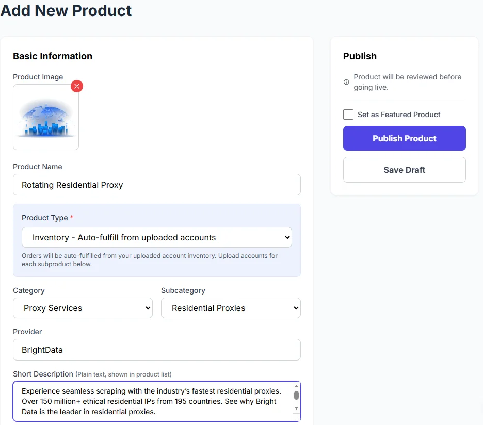Click the Short Description scrollbar thumb
Screen dimensions: 483x425
pyautogui.click(x=296, y=395)
